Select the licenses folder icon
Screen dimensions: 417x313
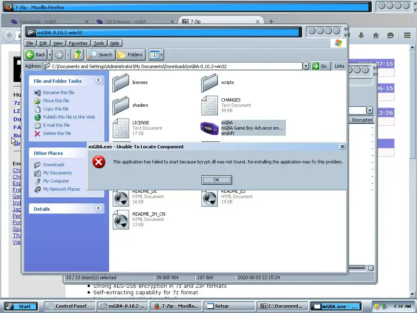pyautogui.click(x=121, y=83)
